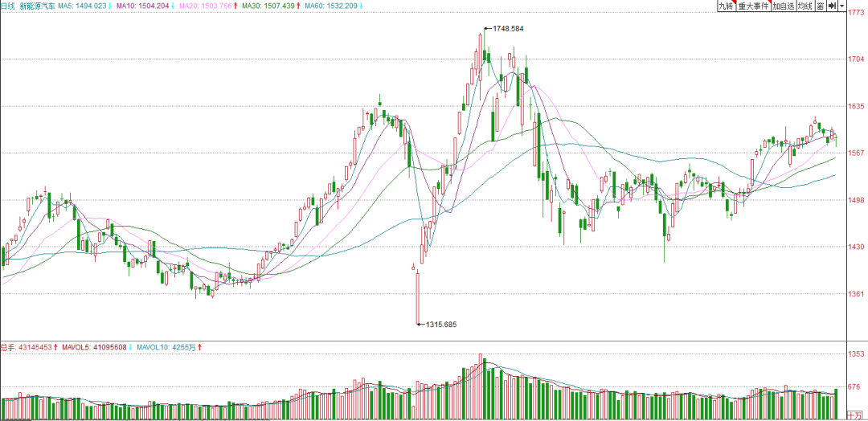Click the 1361 price axis label
This screenshot has width=868, height=421.
[x=857, y=294]
